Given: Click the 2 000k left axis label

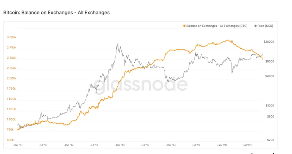Looking at the screenshot, I should [12, 78].
